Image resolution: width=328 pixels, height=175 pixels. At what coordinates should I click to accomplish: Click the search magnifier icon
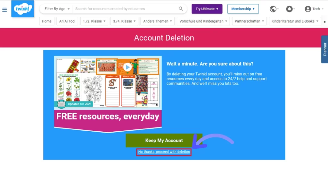pyautogui.click(x=181, y=9)
